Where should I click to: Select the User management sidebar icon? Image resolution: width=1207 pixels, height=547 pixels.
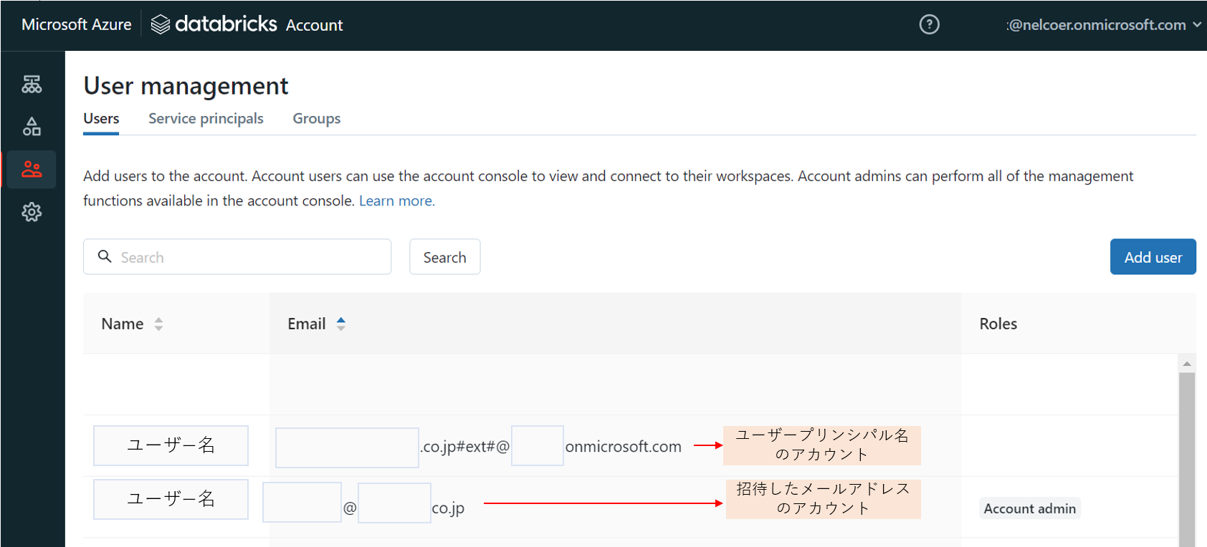click(x=32, y=170)
